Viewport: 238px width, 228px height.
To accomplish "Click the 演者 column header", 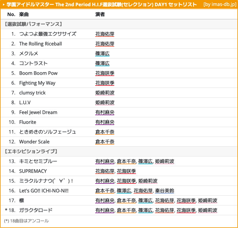I will [x=100, y=14].
